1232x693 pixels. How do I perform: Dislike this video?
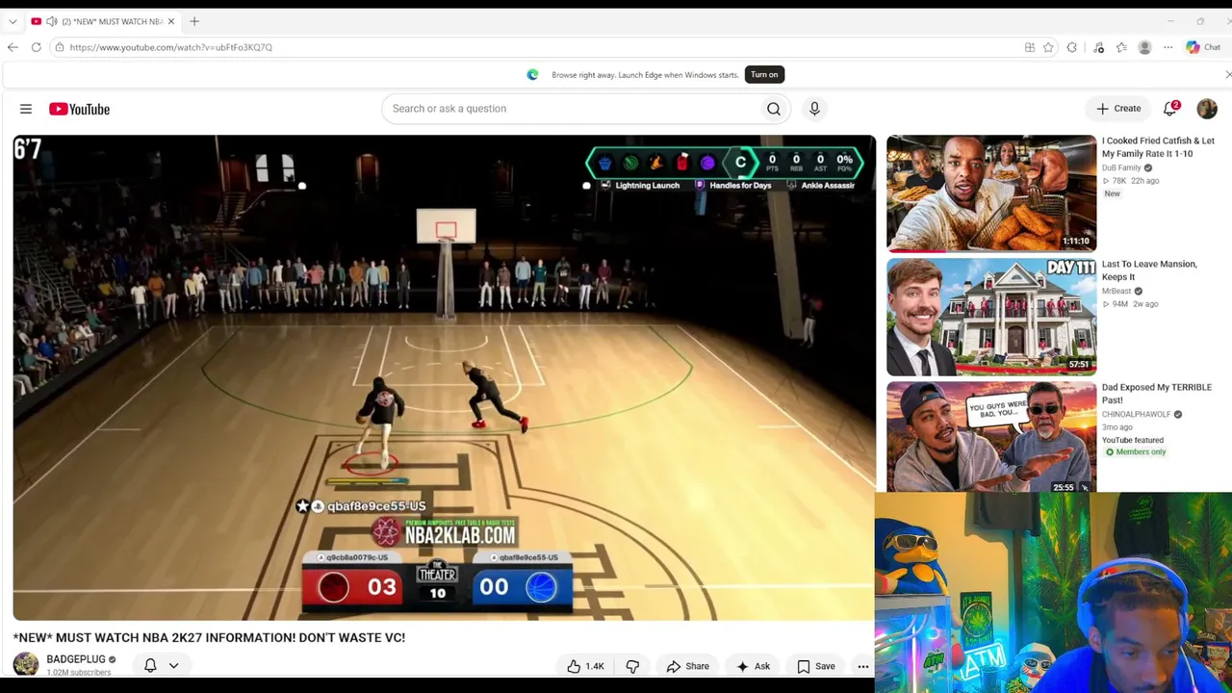click(x=632, y=666)
